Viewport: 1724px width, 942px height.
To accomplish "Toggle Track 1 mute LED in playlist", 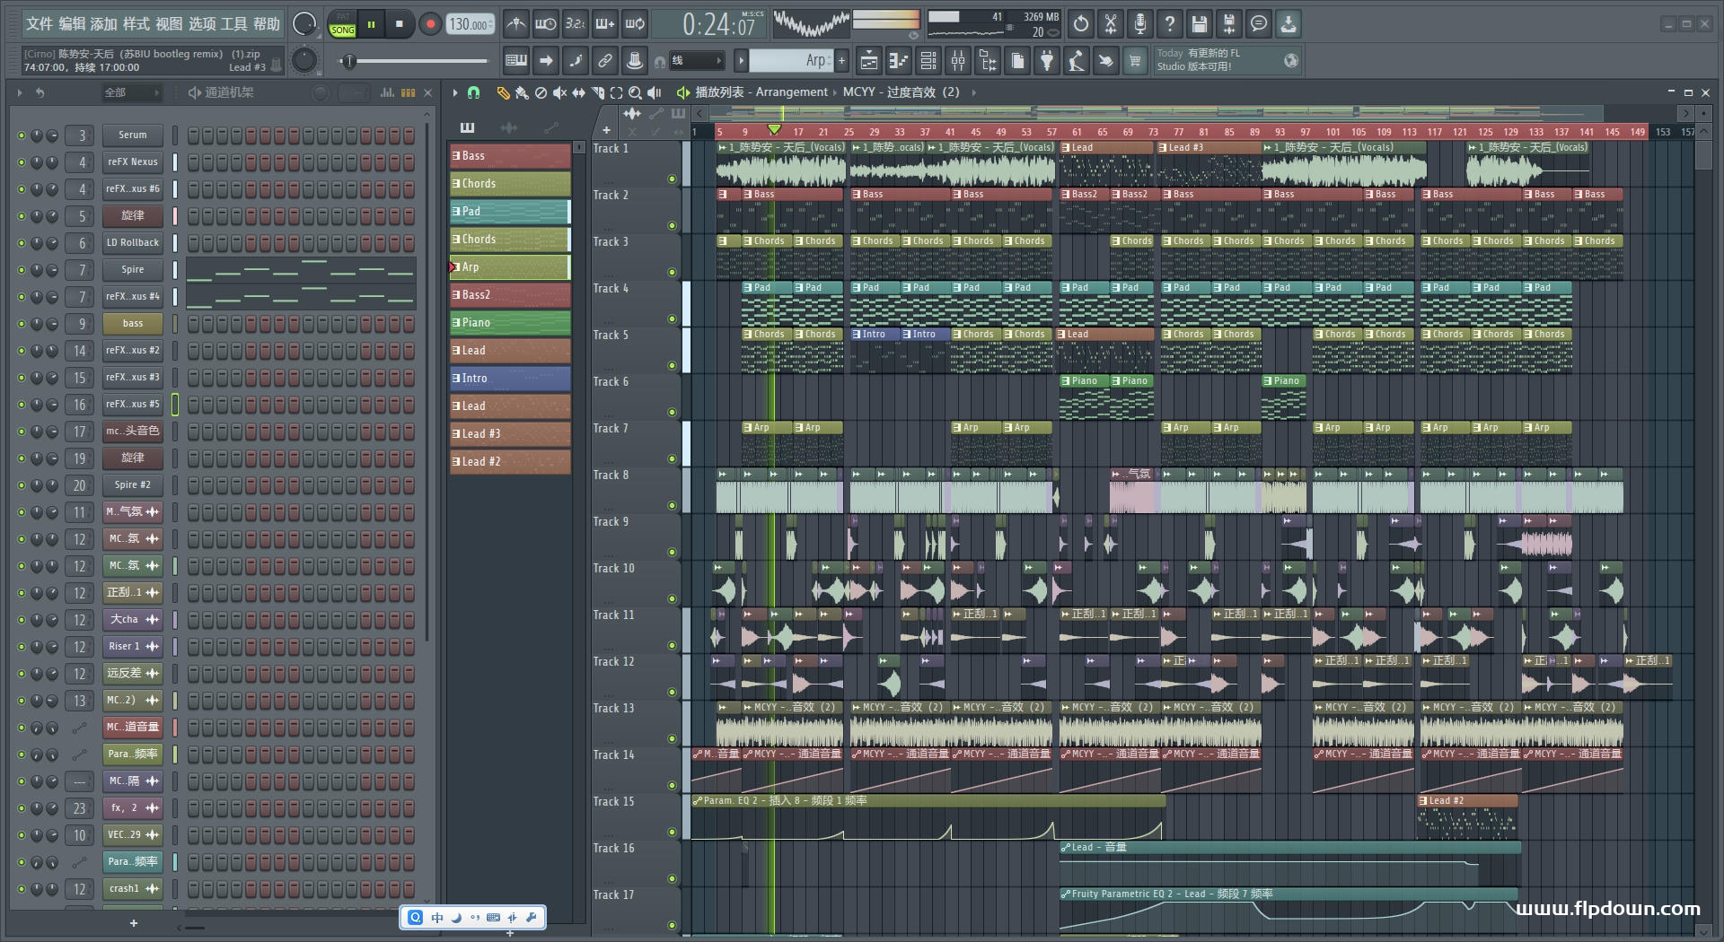I will [x=672, y=179].
